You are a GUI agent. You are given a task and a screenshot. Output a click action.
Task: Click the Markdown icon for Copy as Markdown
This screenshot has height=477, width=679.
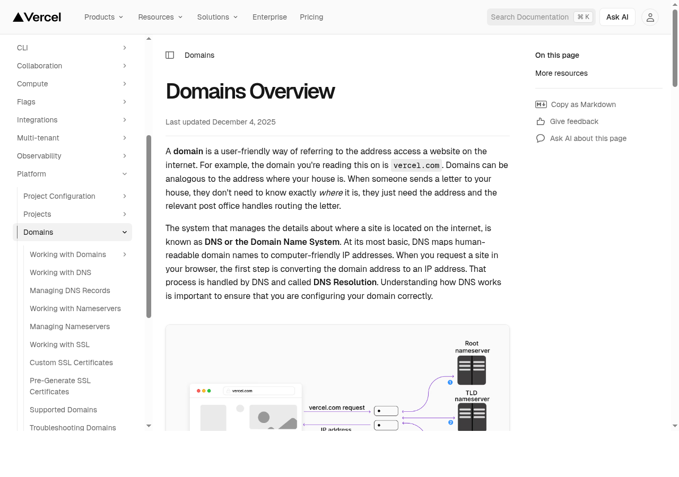pyautogui.click(x=541, y=104)
